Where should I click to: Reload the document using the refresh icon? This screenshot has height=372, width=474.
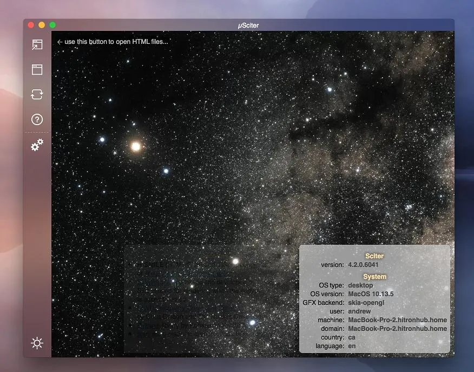coord(37,94)
